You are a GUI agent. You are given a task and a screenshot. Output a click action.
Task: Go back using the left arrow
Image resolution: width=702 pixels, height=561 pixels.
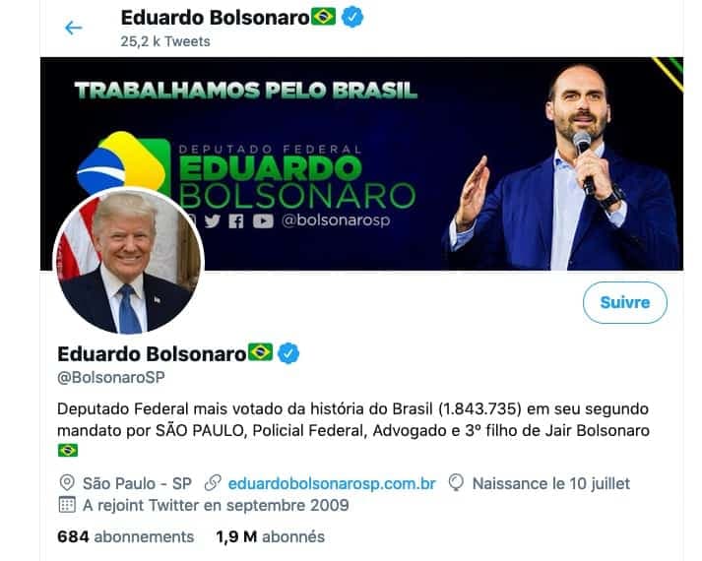(x=74, y=28)
